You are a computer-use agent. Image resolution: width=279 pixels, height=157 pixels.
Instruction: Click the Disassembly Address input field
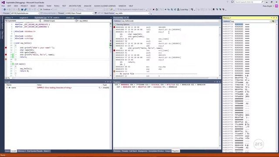point(170,21)
